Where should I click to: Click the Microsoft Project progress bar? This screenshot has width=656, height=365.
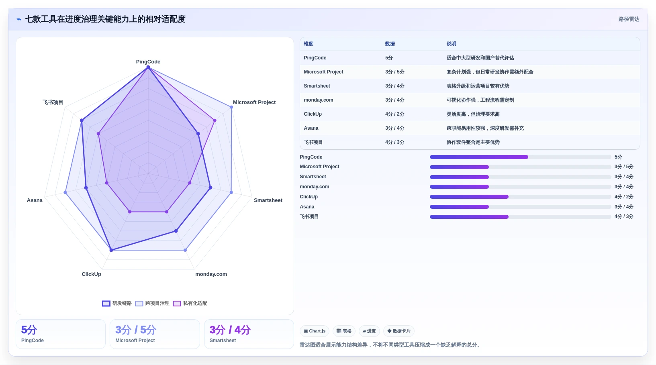click(x=520, y=167)
